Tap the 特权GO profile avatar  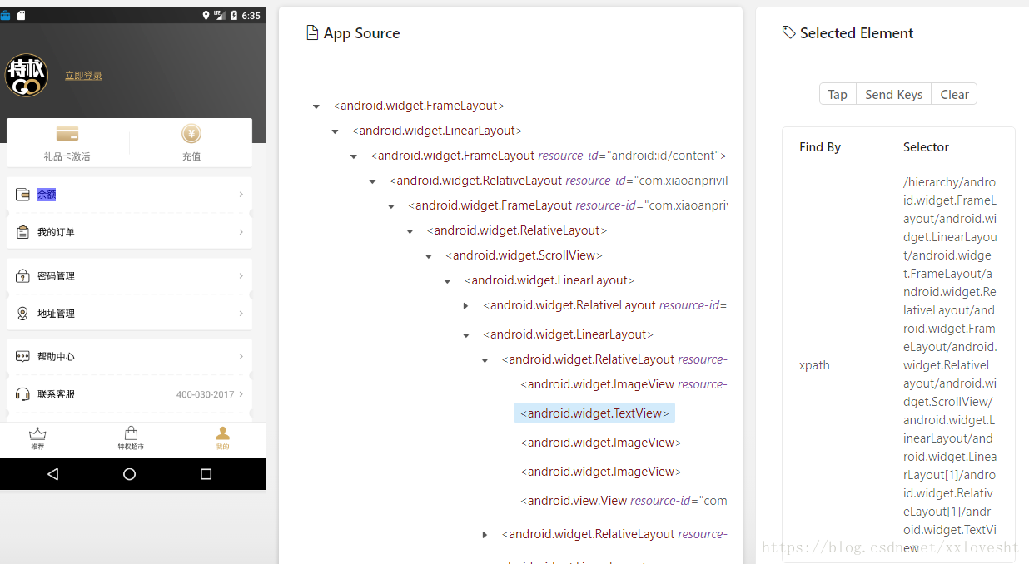click(27, 76)
